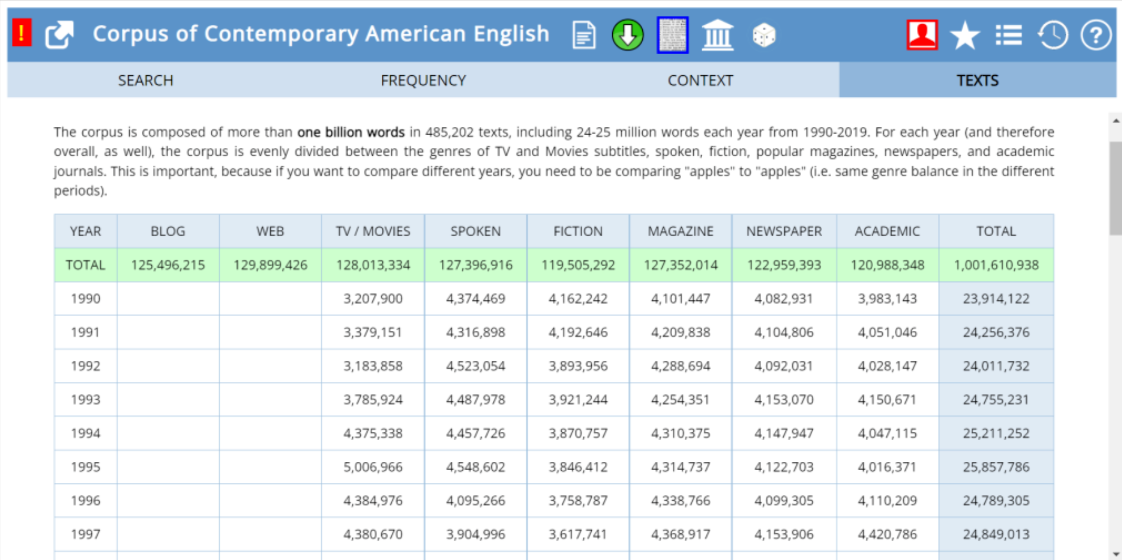This screenshot has width=1122, height=560.
Task: Click the red exclamation alert icon
Action: [22, 33]
